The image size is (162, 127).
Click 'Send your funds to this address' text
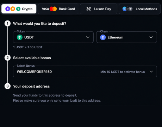[45, 95]
